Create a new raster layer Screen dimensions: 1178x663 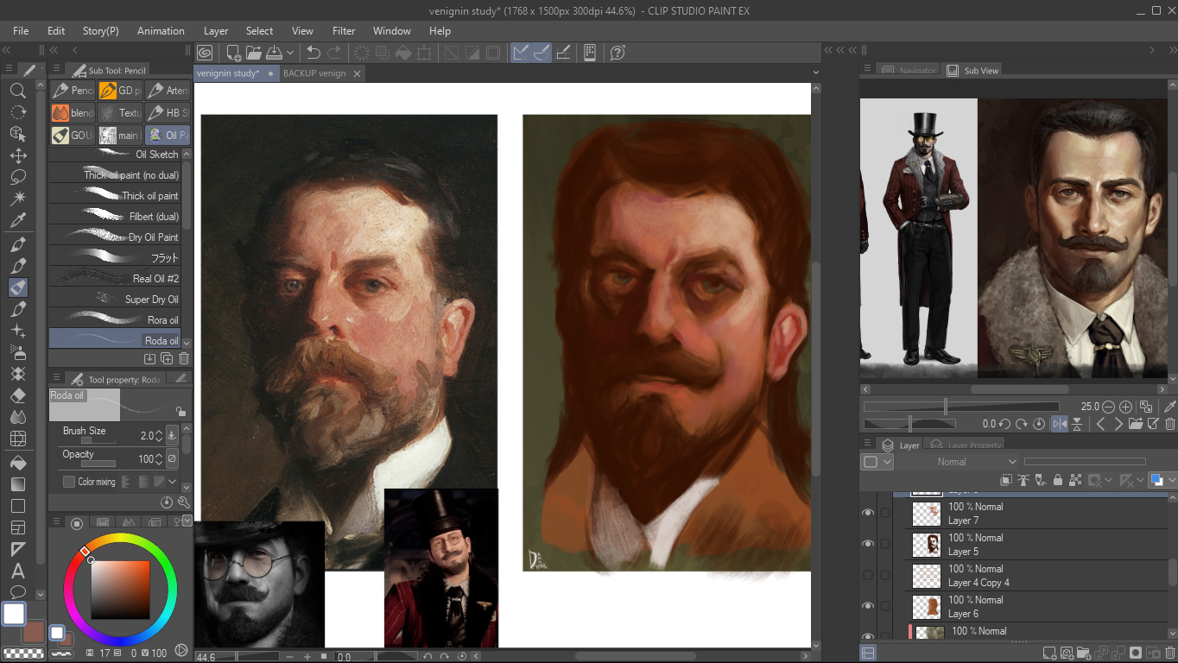point(1049,653)
